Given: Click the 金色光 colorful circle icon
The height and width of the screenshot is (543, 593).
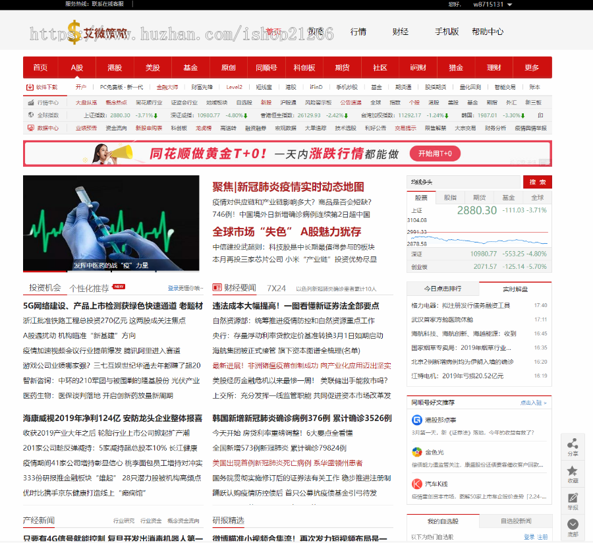Looking at the screenshot, I should pyautogui.click(x=416, y=451).
